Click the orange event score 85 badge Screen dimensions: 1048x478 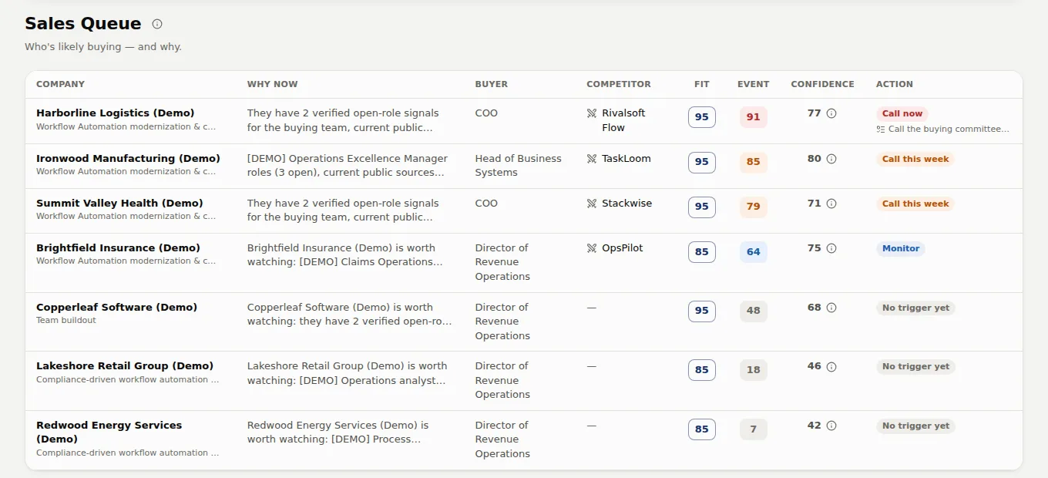[753, 162]
